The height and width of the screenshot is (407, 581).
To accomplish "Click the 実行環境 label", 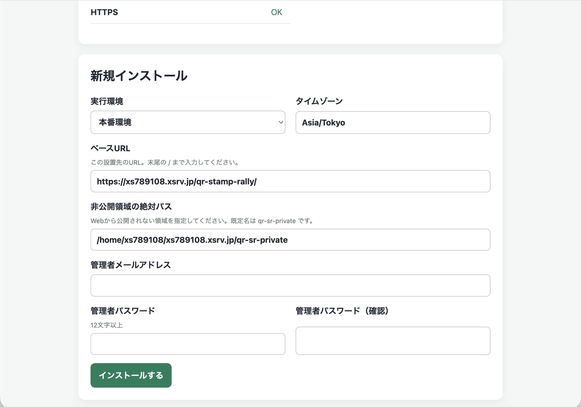I will click(x=107, y=101).
